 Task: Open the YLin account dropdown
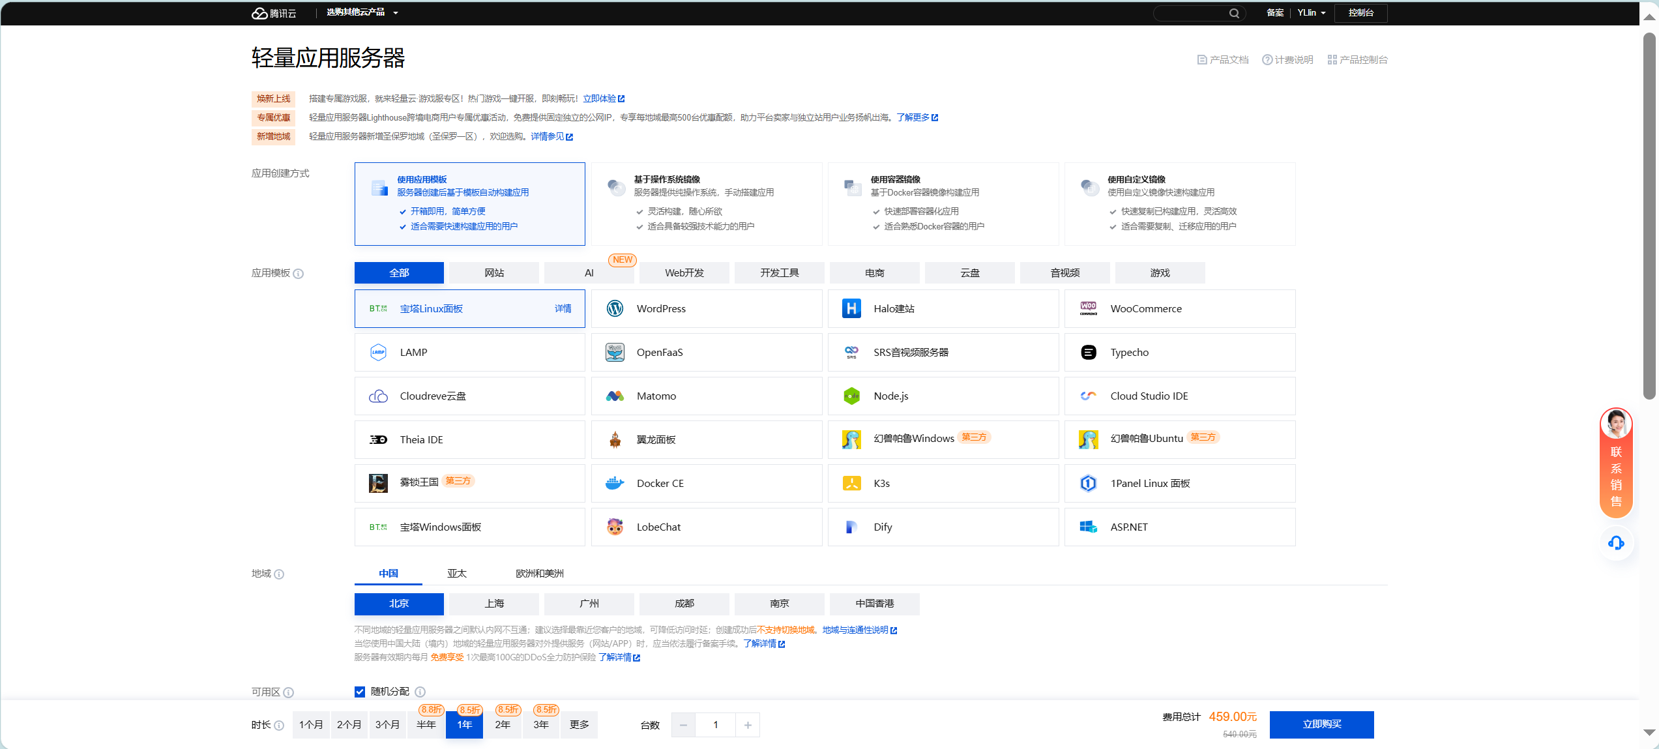(x=1311, y=13)
